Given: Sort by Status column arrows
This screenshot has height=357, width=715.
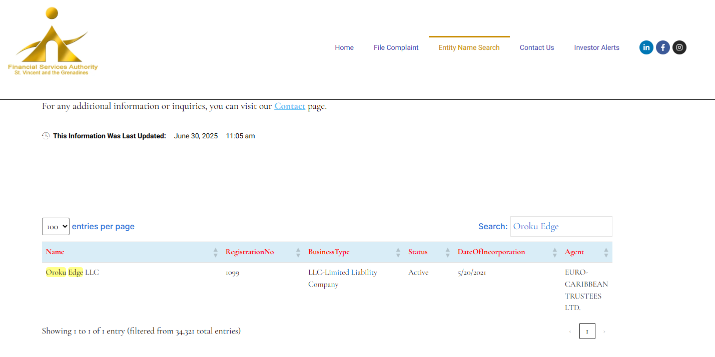Looking at the screenshot, I should coord(448,252).
